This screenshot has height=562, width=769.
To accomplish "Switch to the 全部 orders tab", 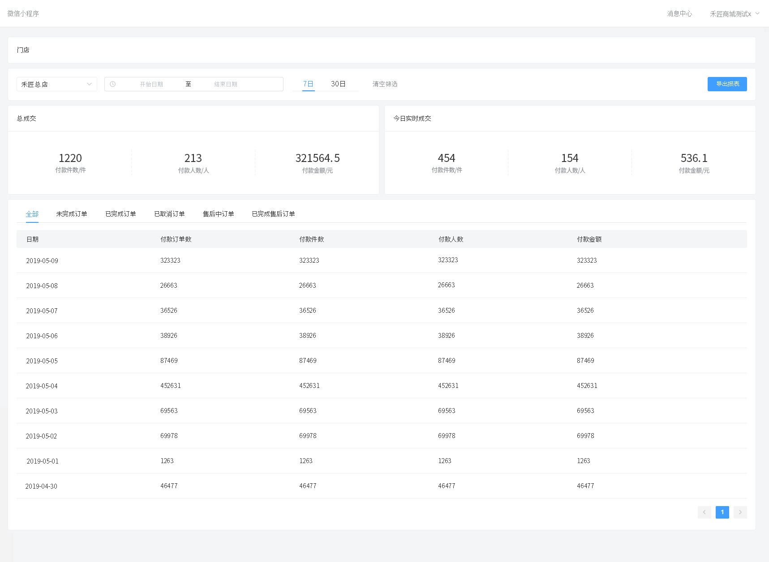I will (32, 214).
